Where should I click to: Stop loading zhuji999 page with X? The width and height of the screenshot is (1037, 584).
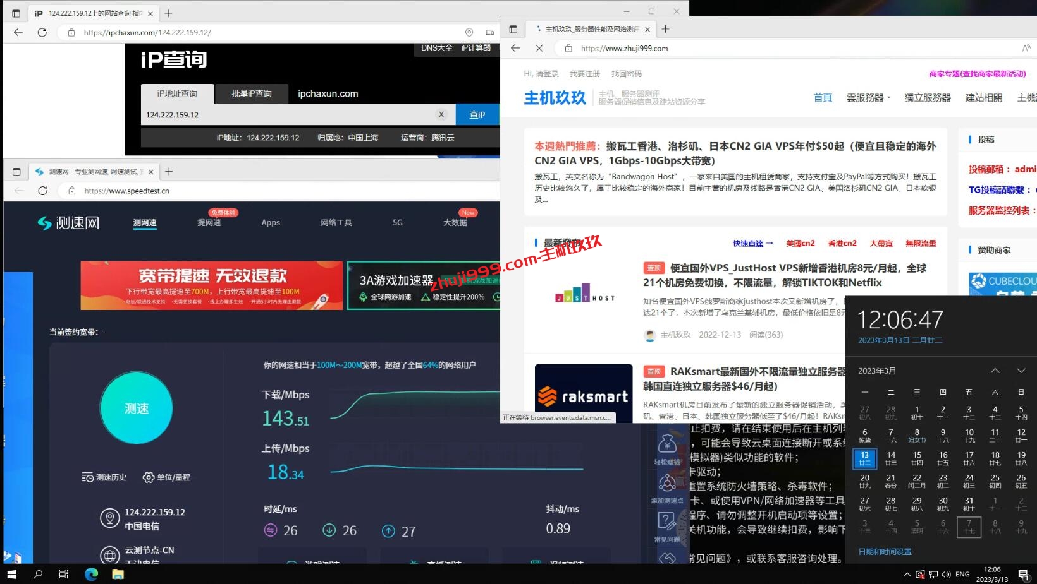[539, 48]
